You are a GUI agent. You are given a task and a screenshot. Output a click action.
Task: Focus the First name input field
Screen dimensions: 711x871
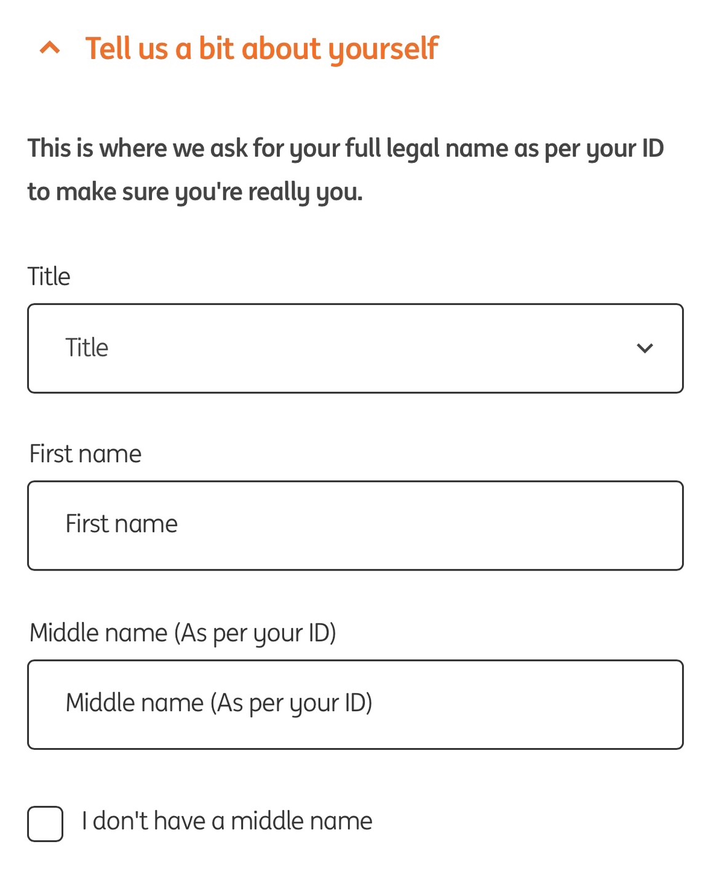coord(355,526)
